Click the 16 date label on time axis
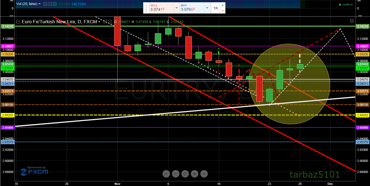370x186 pixels. (219, 183)
